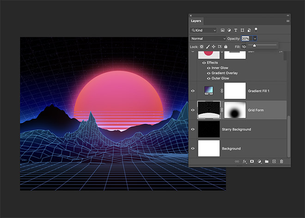The height and width of the screenshot is (218, 305).
Task: Select the Layers tab
Action: (x=196, y=21)
